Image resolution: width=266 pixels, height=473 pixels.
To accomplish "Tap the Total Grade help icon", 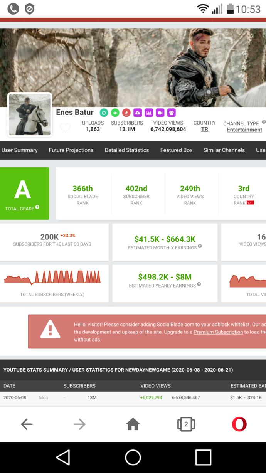I will coord(37,207).
